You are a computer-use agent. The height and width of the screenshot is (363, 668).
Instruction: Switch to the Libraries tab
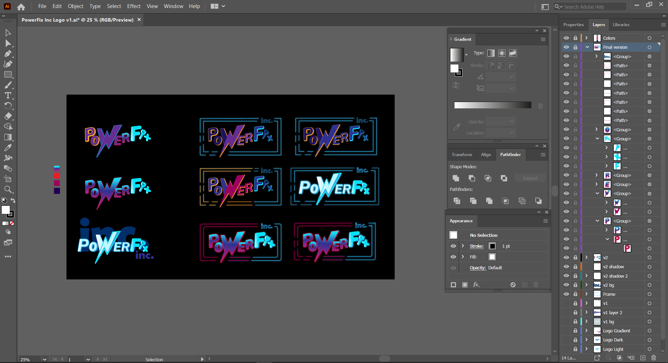(x=621, y=25)
